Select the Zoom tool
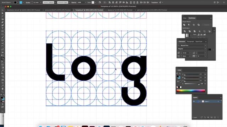The image size is (227, 127). 2,92
